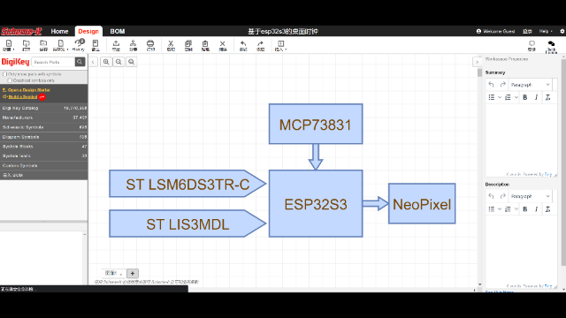Toggle numbered list in Summary editor

click(x=508, y=97)
